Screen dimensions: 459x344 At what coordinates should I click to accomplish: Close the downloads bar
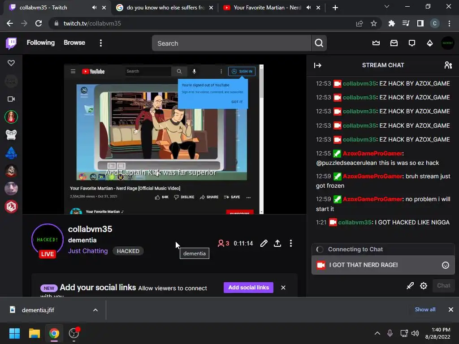(x=451, y=310)
